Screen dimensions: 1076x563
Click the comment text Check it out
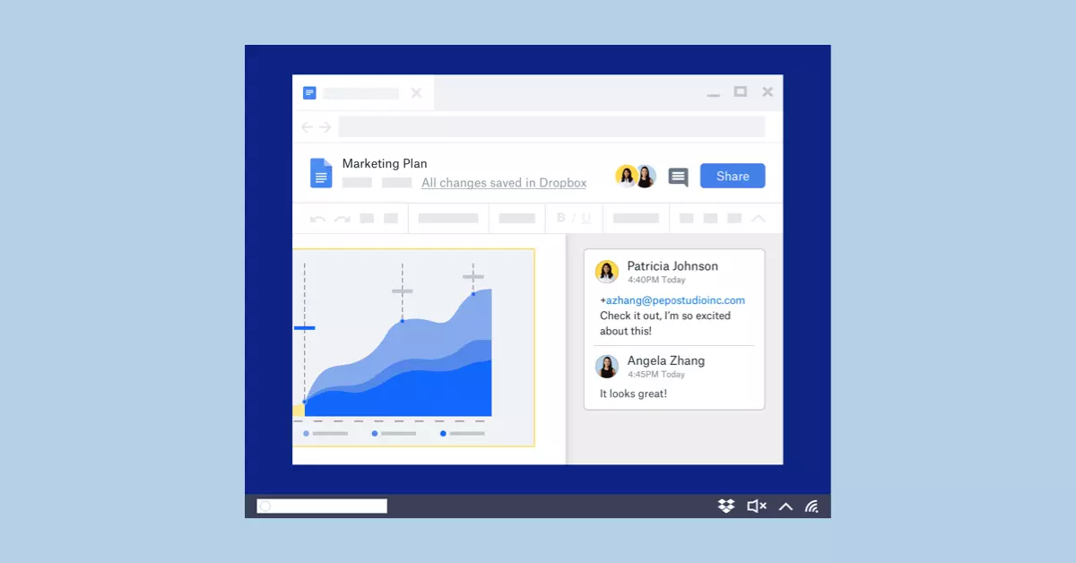point(631,316)
